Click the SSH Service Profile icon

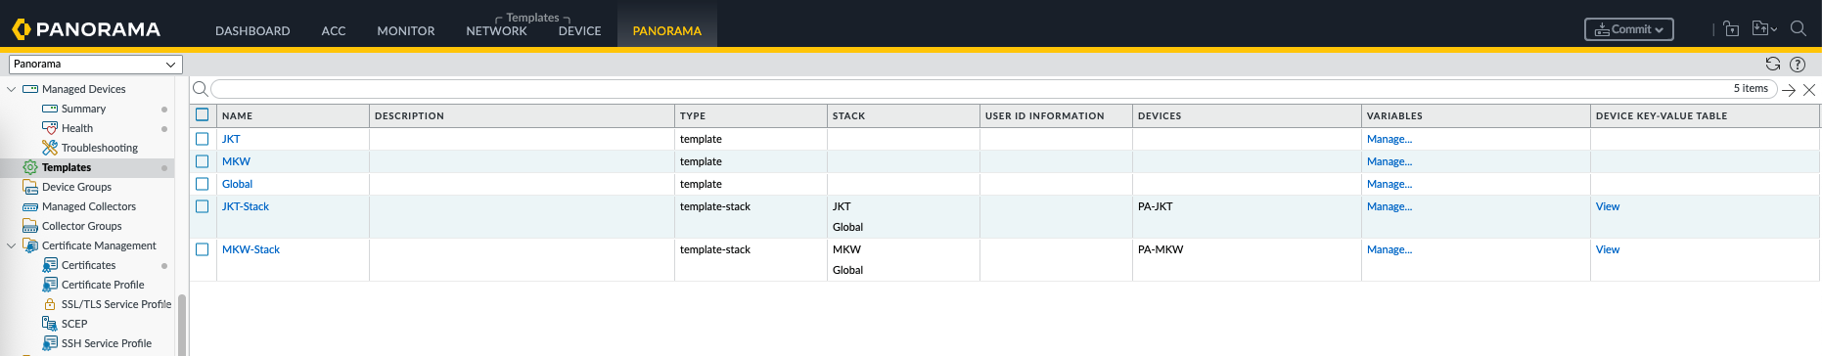(50, 343)
